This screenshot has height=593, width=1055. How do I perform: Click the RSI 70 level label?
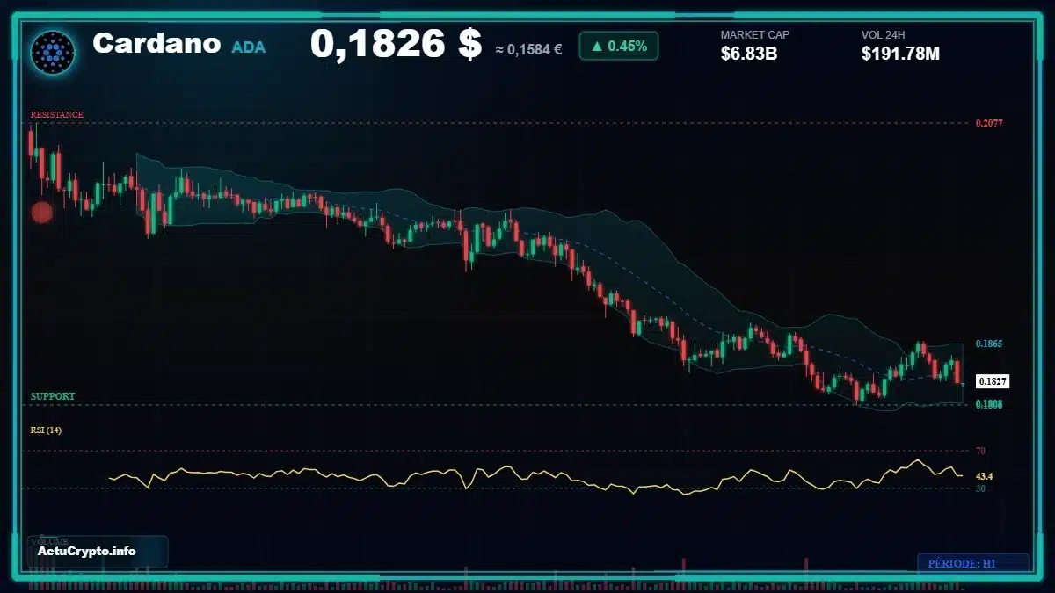pyautogui.click(x=980, y=451)
